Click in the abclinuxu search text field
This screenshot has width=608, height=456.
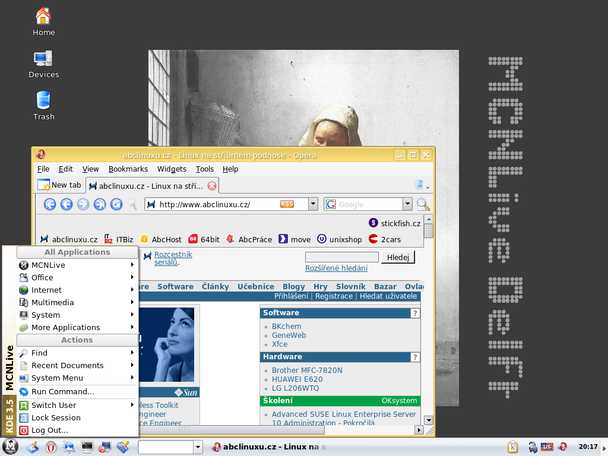(341, 257)
